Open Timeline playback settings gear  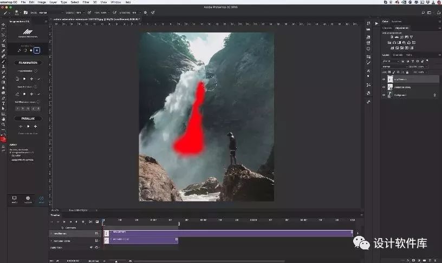pyautogui.click(x=83, y=222)
